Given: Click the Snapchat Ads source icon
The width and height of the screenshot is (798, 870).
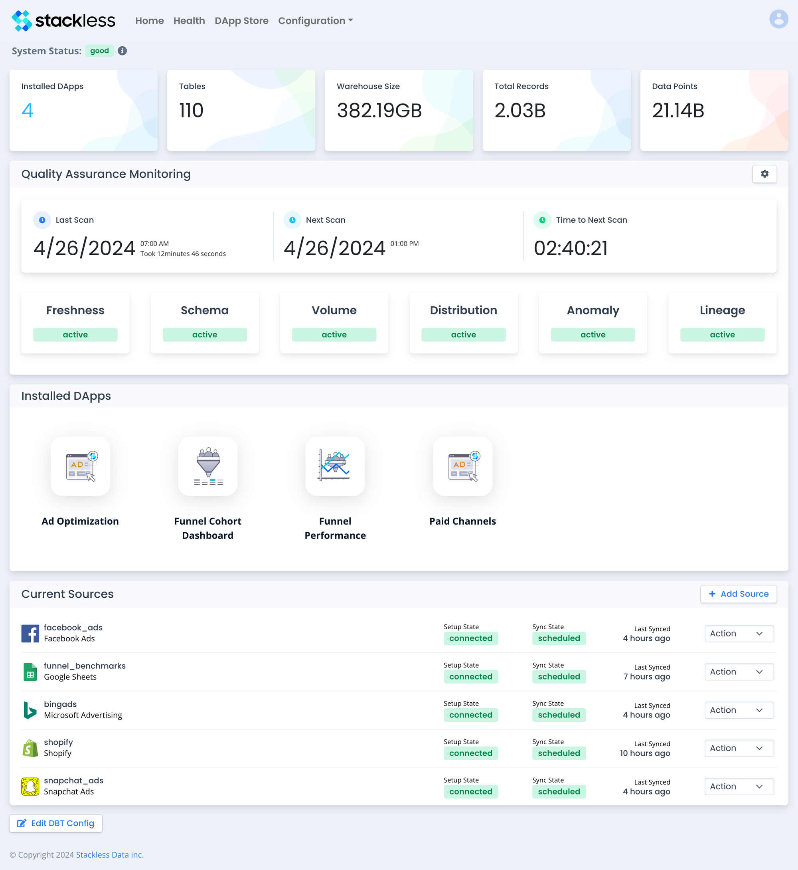Looking at the screenshot, I should (x=30, y=786).
